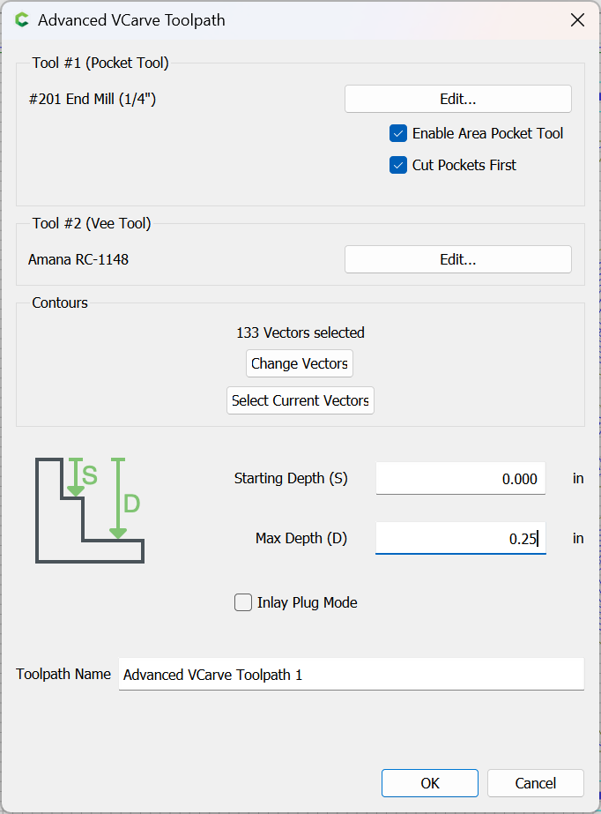601x814 pixels.
Task: Click the "#201 End Mill (1/4")" tool label
Action: click(93, 99)
